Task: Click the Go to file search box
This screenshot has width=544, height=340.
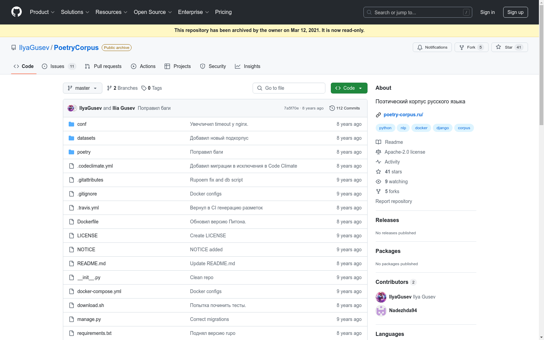Action: 289,88
